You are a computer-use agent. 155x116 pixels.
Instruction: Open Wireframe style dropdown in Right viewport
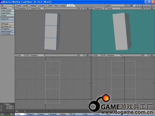tap(114, 55)
